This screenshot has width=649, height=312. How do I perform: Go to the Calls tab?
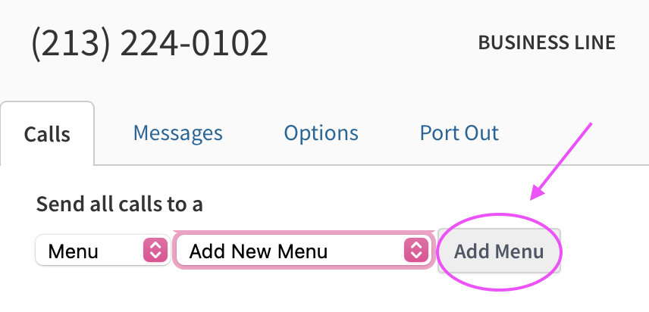pos(47,134)
